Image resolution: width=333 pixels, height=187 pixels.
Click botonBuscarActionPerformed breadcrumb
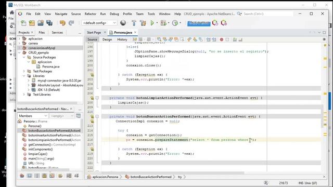(x=150, y=177)
